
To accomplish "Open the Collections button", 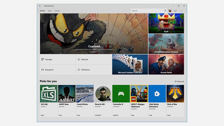I will (x=94, y=70).
